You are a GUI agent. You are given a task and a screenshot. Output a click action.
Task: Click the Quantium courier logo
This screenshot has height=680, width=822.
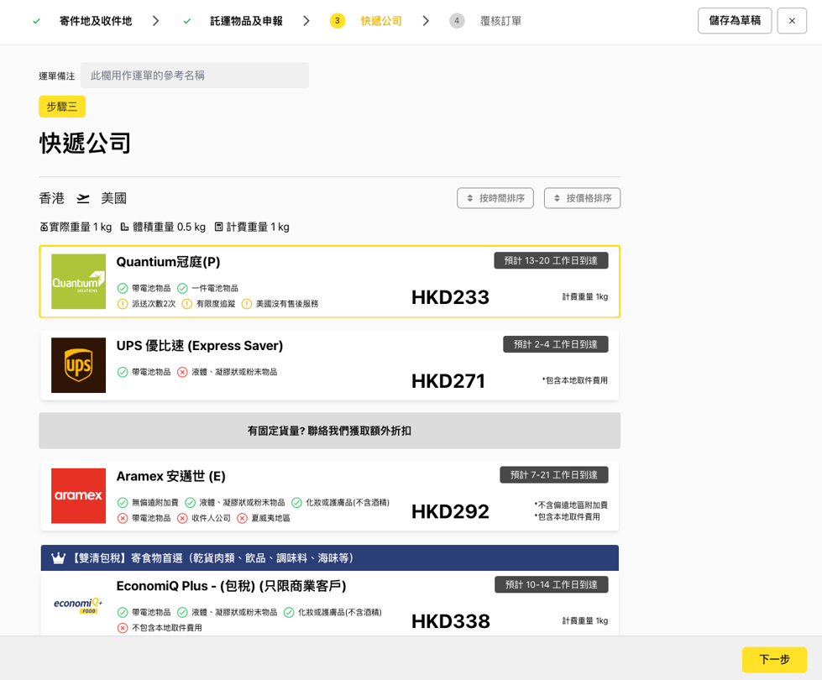pyautogui.click(x=78, y=281)
